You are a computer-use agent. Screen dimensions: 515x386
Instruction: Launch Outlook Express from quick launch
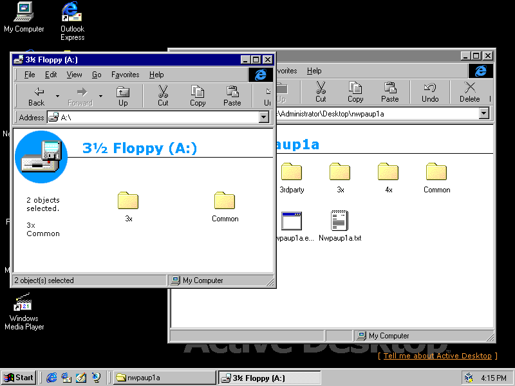66,378
